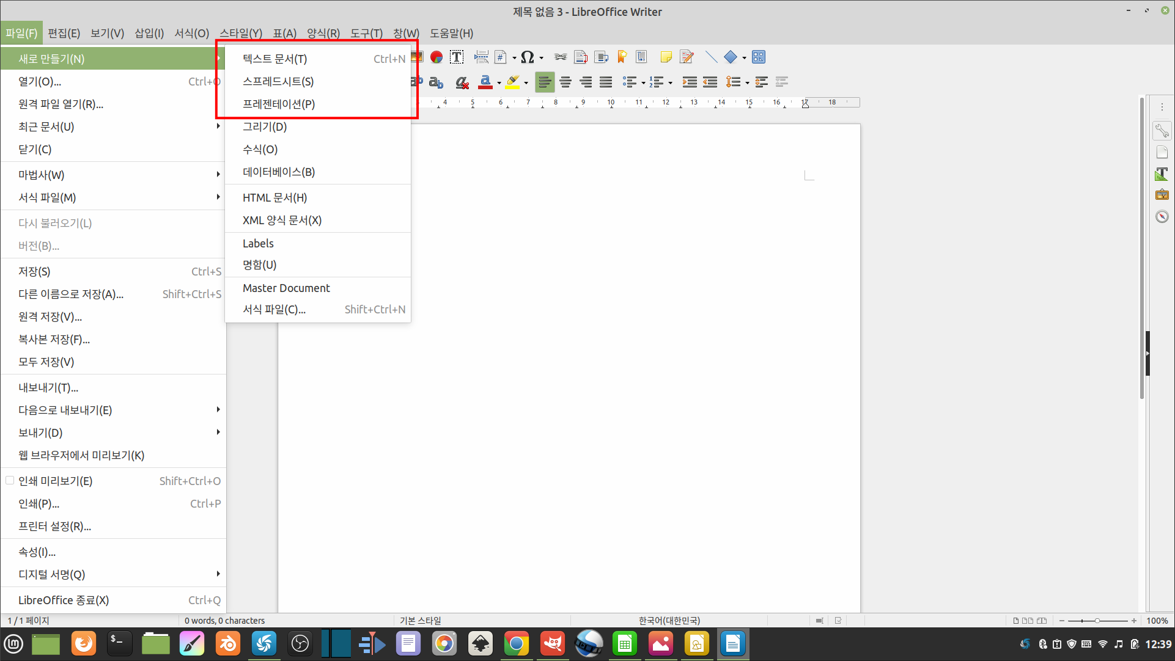This screenshot has width=1175, height=661.
Task: Open the sidebar Navigator compass icon
Action: pyautogui.click(x=1162, y=217)
